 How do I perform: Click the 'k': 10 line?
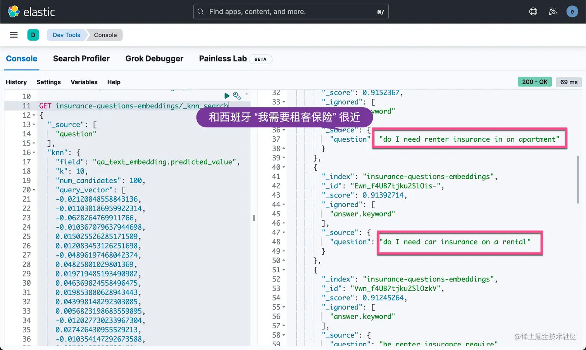(71, 171)
